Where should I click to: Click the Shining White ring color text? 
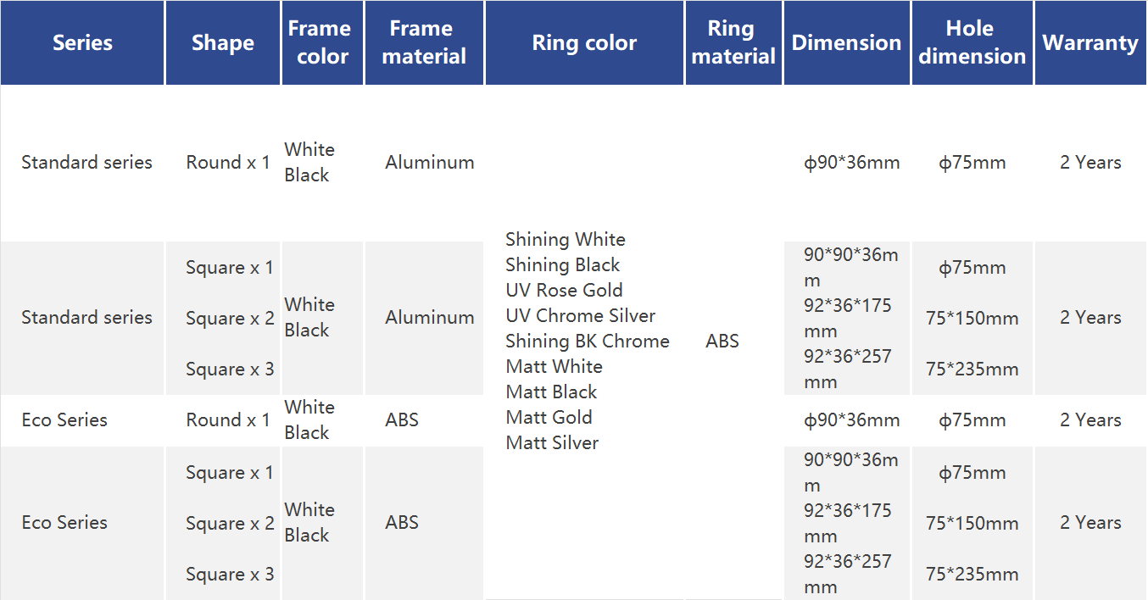pos(565,240)
